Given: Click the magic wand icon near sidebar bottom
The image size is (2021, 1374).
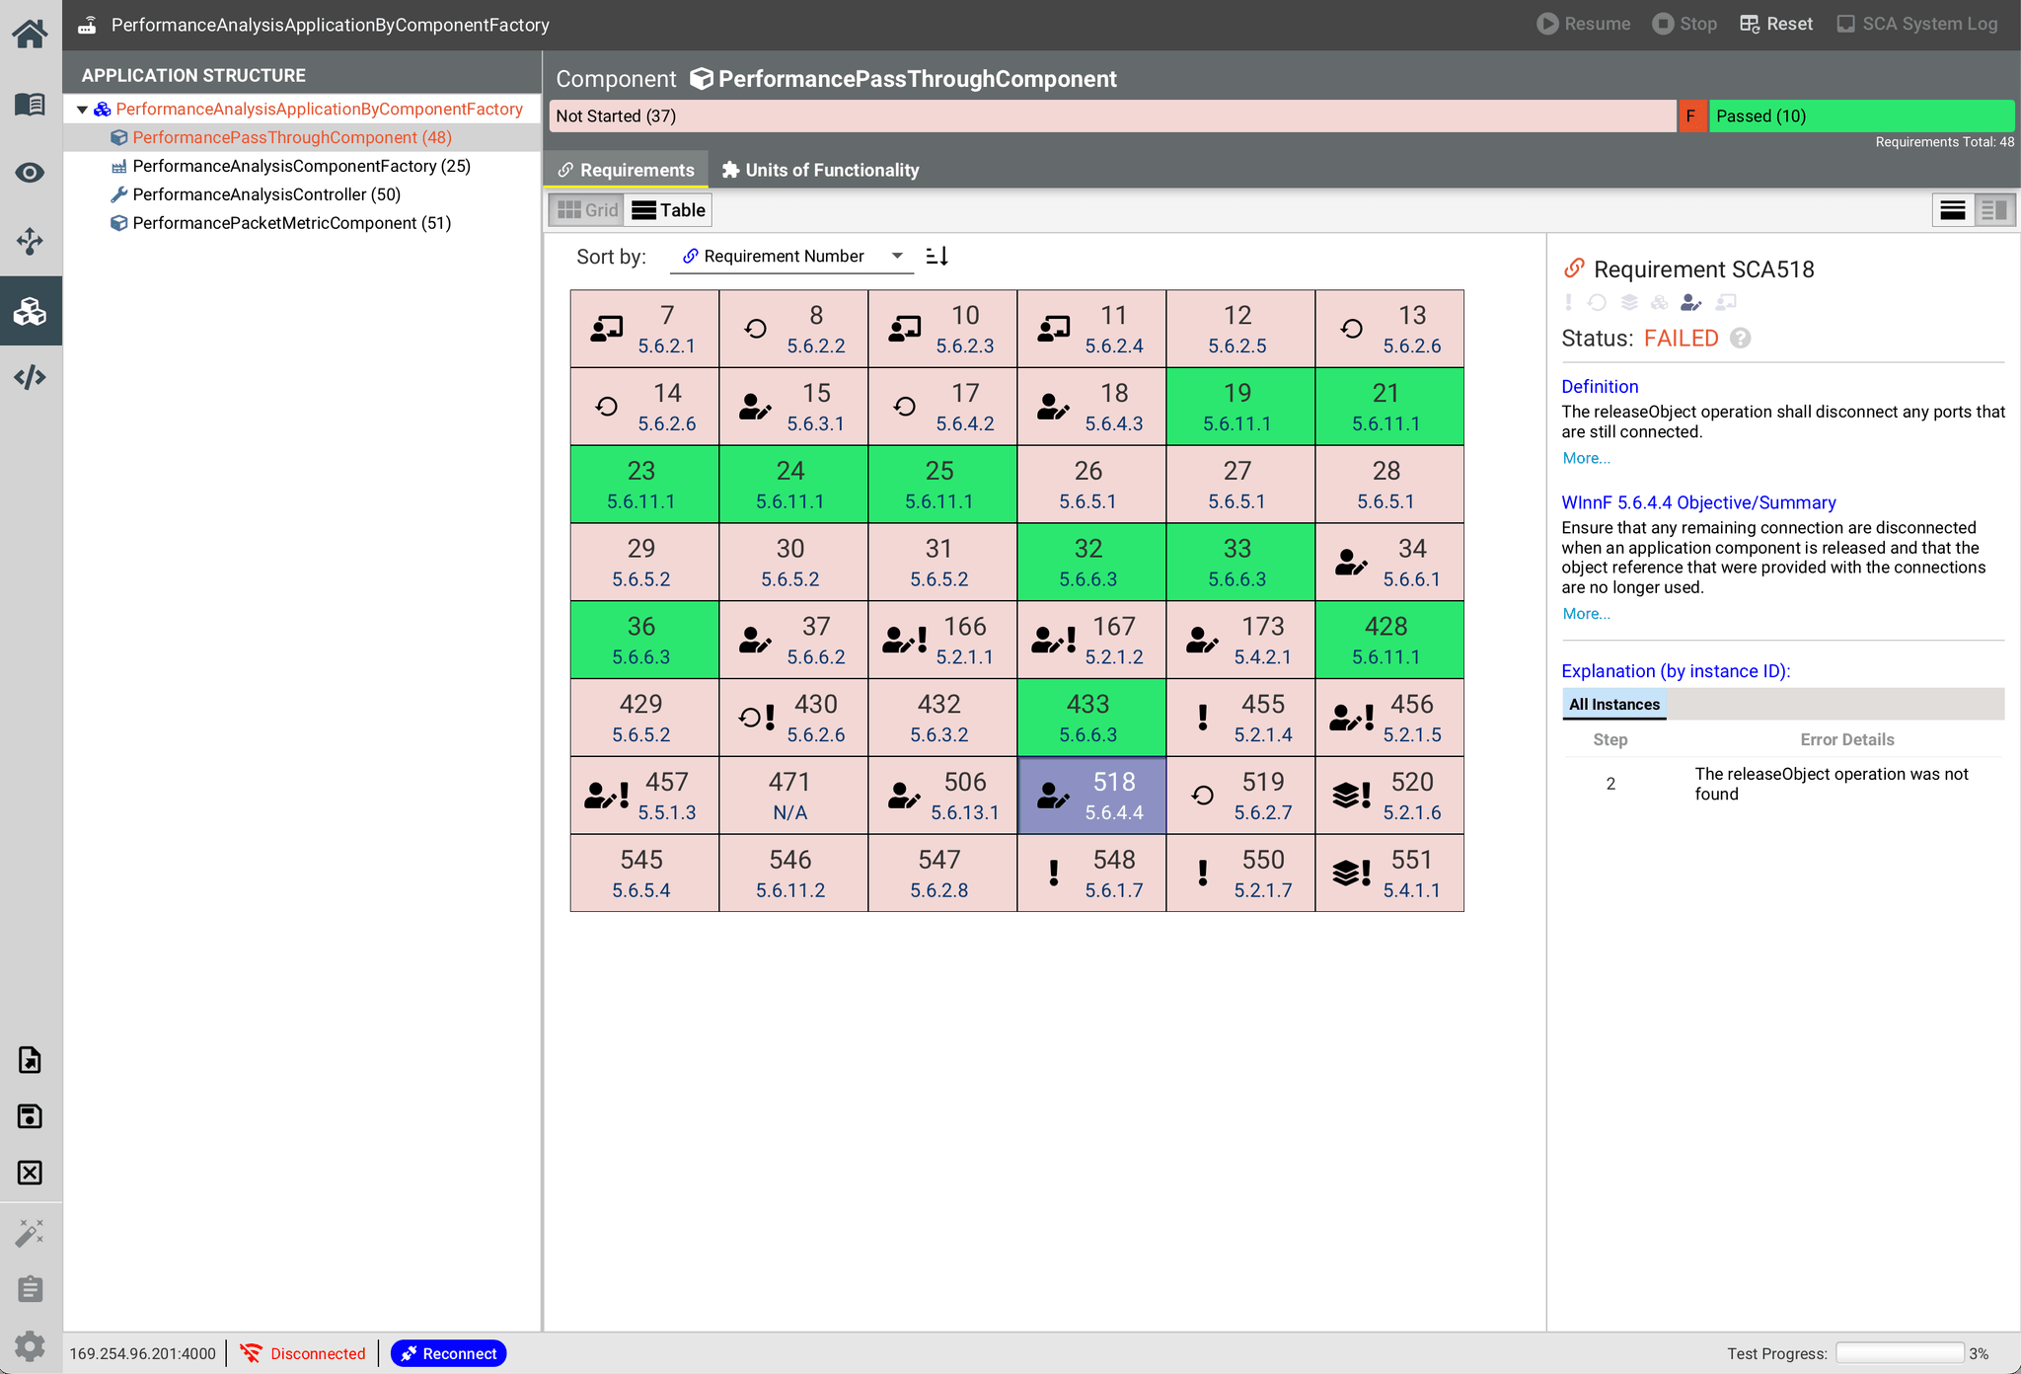Looking at the screenshot, I should [x=31, y=1232].
